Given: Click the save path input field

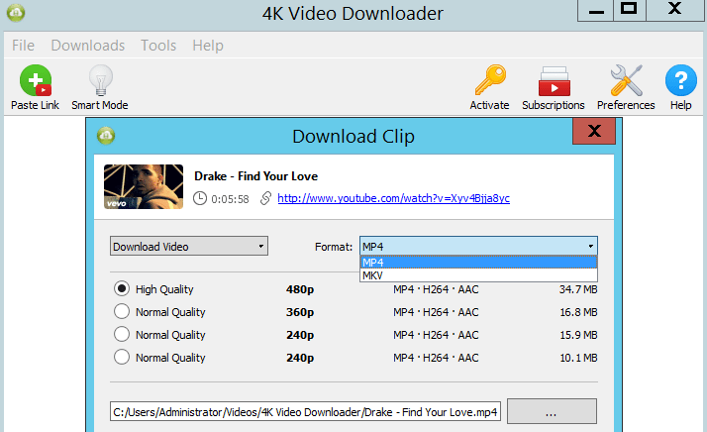Looking at the screenshot, I should click(305, 411).
